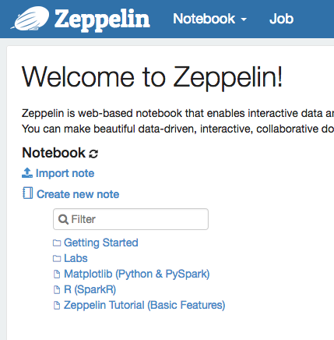This screenshot has width=334, height=340.
Task: Click the upload icon beside Import note
Action: click(x=27, y=173)
